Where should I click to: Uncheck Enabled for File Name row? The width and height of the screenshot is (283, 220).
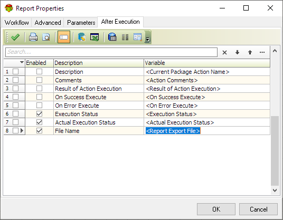tap(39, 130)
